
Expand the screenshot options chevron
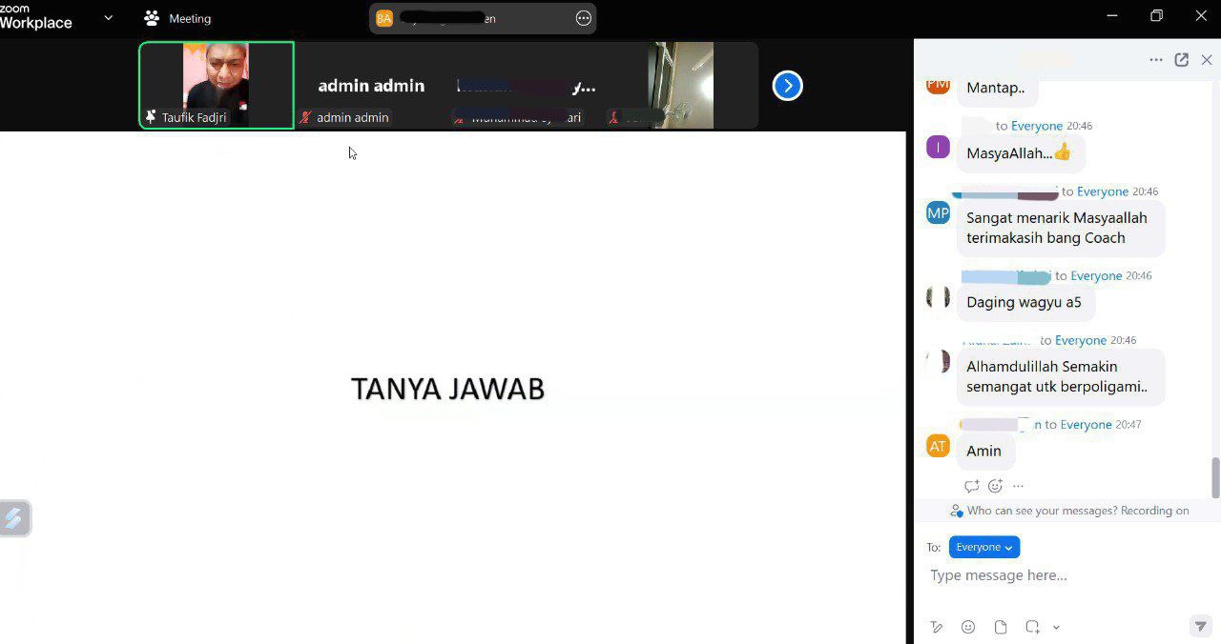coord(1056,627)
